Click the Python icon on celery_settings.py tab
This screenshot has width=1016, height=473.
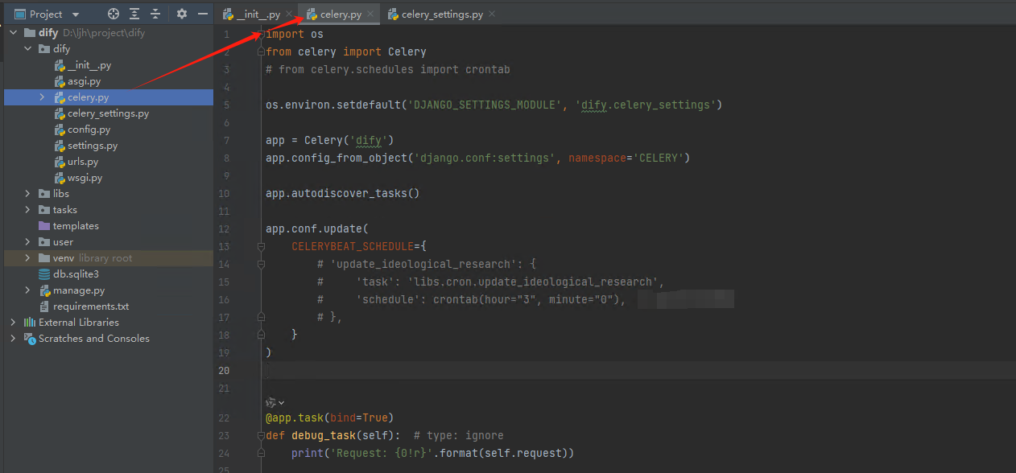(x=393, y=14)
